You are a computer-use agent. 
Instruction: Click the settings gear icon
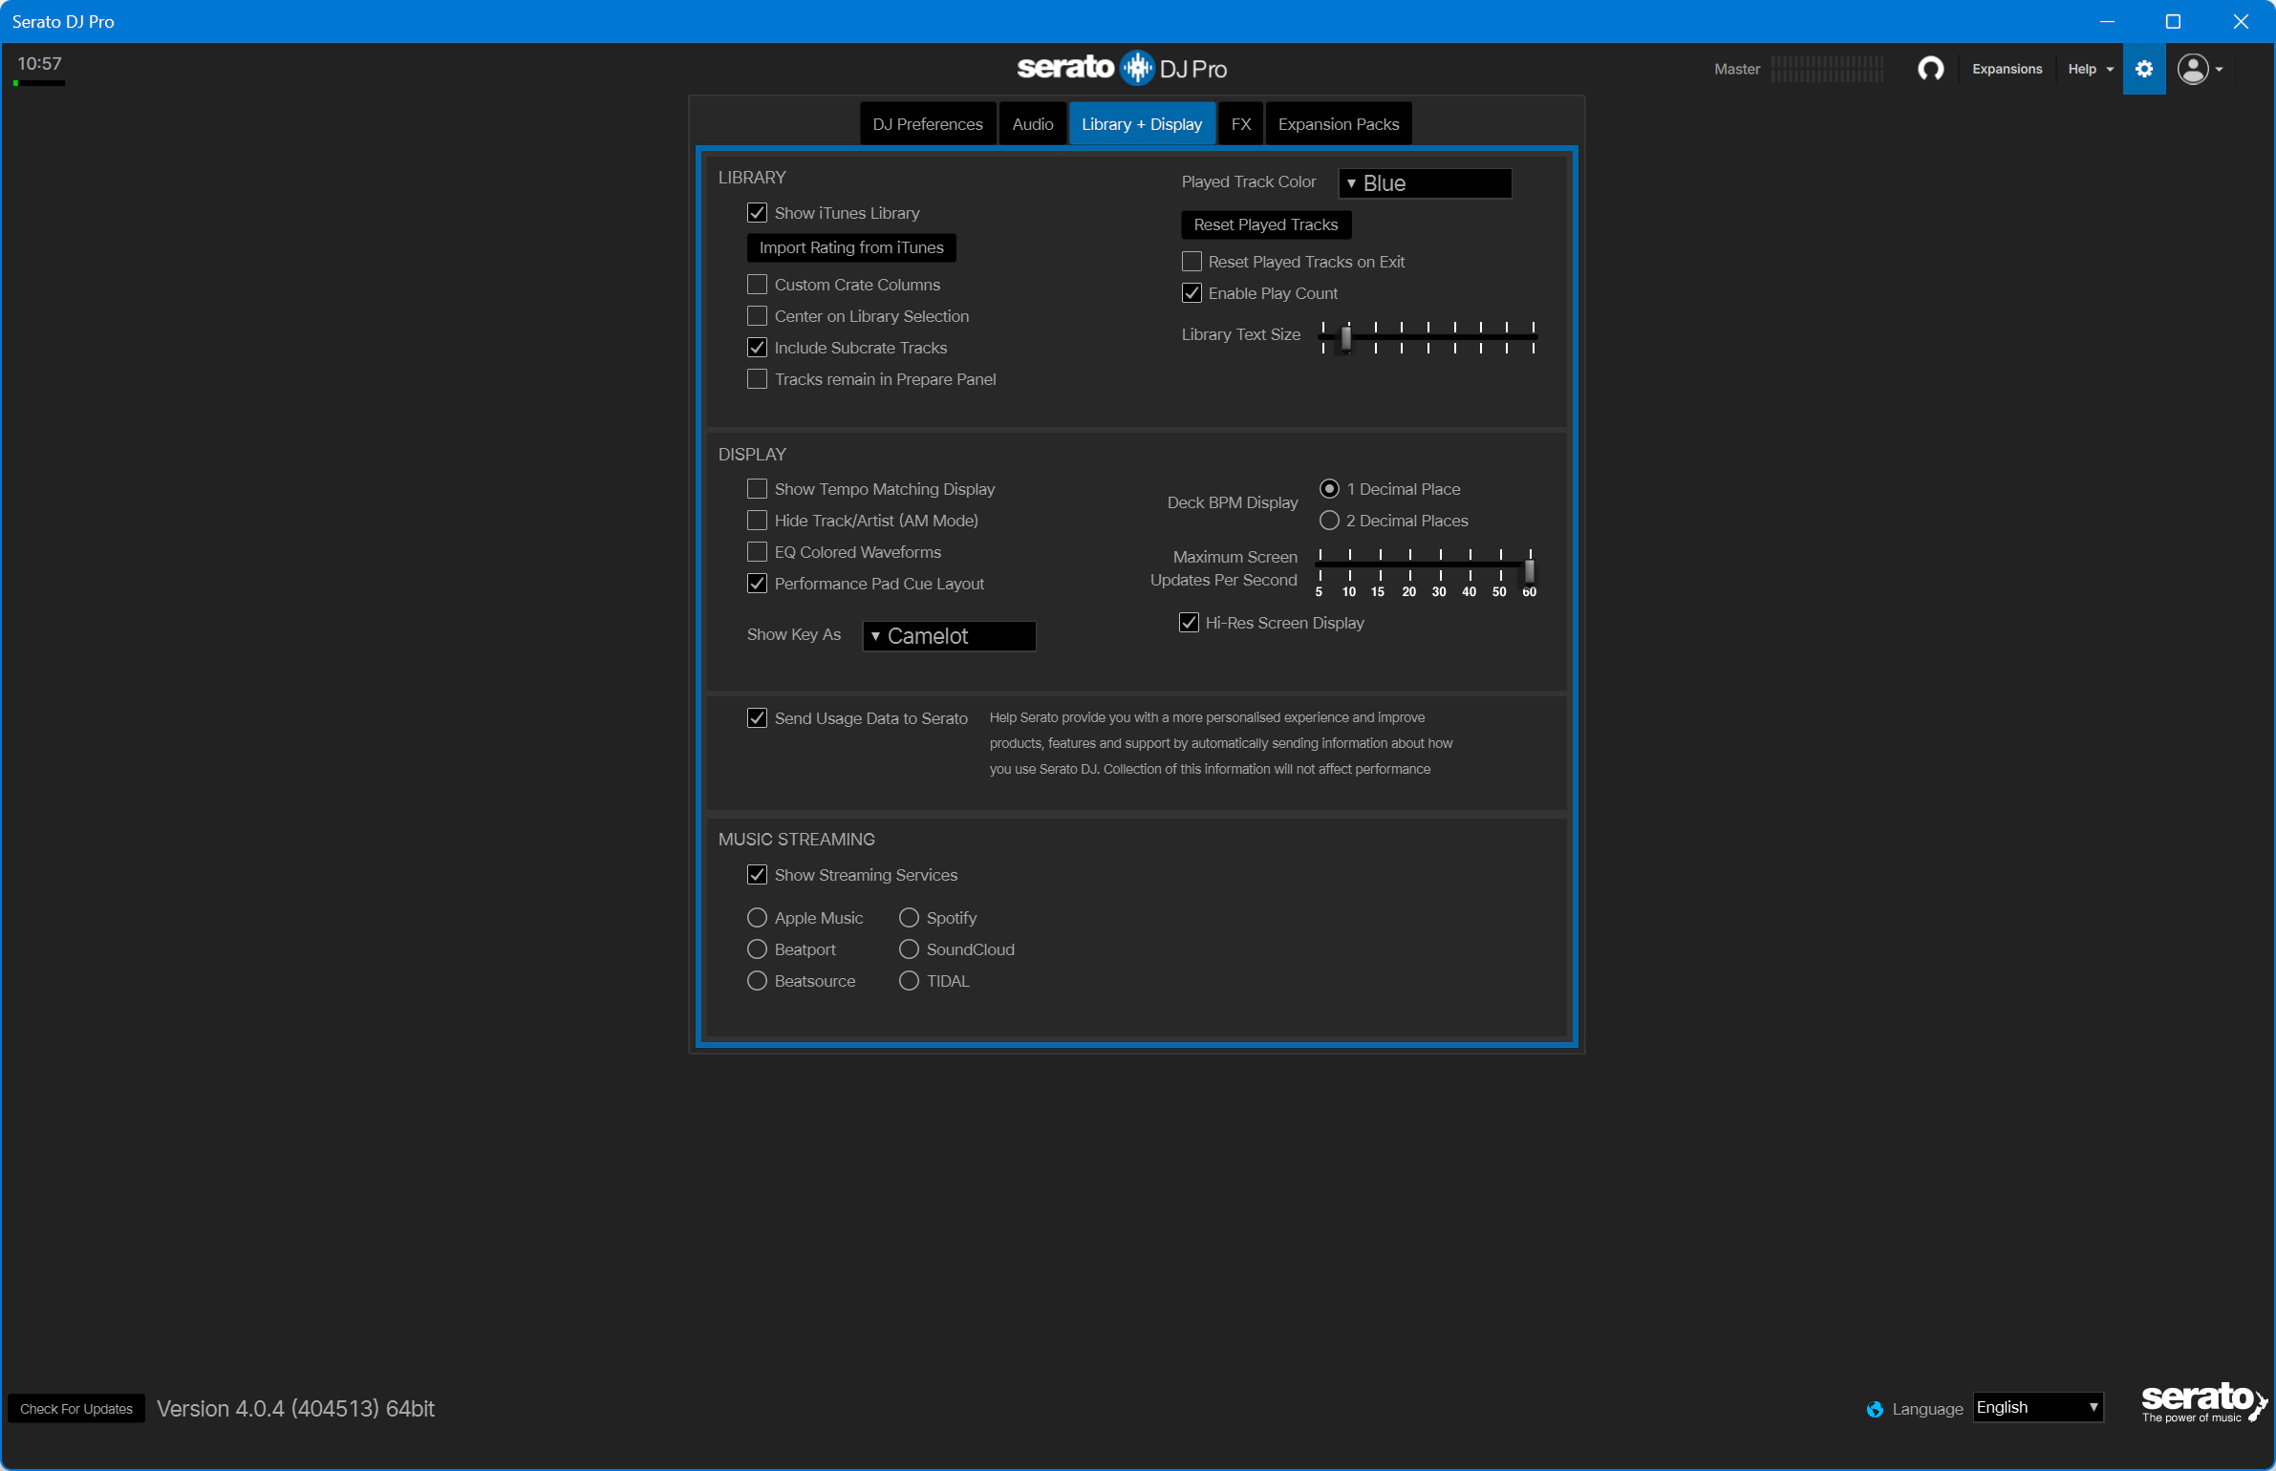[2143, 69]
